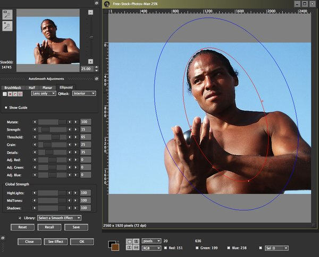Click the top-left view layout icon in status bar
This screenshot has width=319, height=257.
(129, 241)
